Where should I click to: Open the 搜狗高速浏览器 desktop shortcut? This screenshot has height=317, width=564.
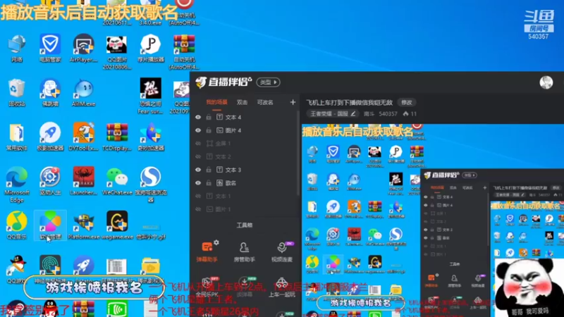click(x=151, y=185)
